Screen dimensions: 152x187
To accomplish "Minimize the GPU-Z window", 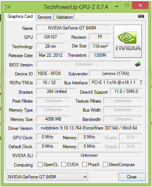I will 117,6.
